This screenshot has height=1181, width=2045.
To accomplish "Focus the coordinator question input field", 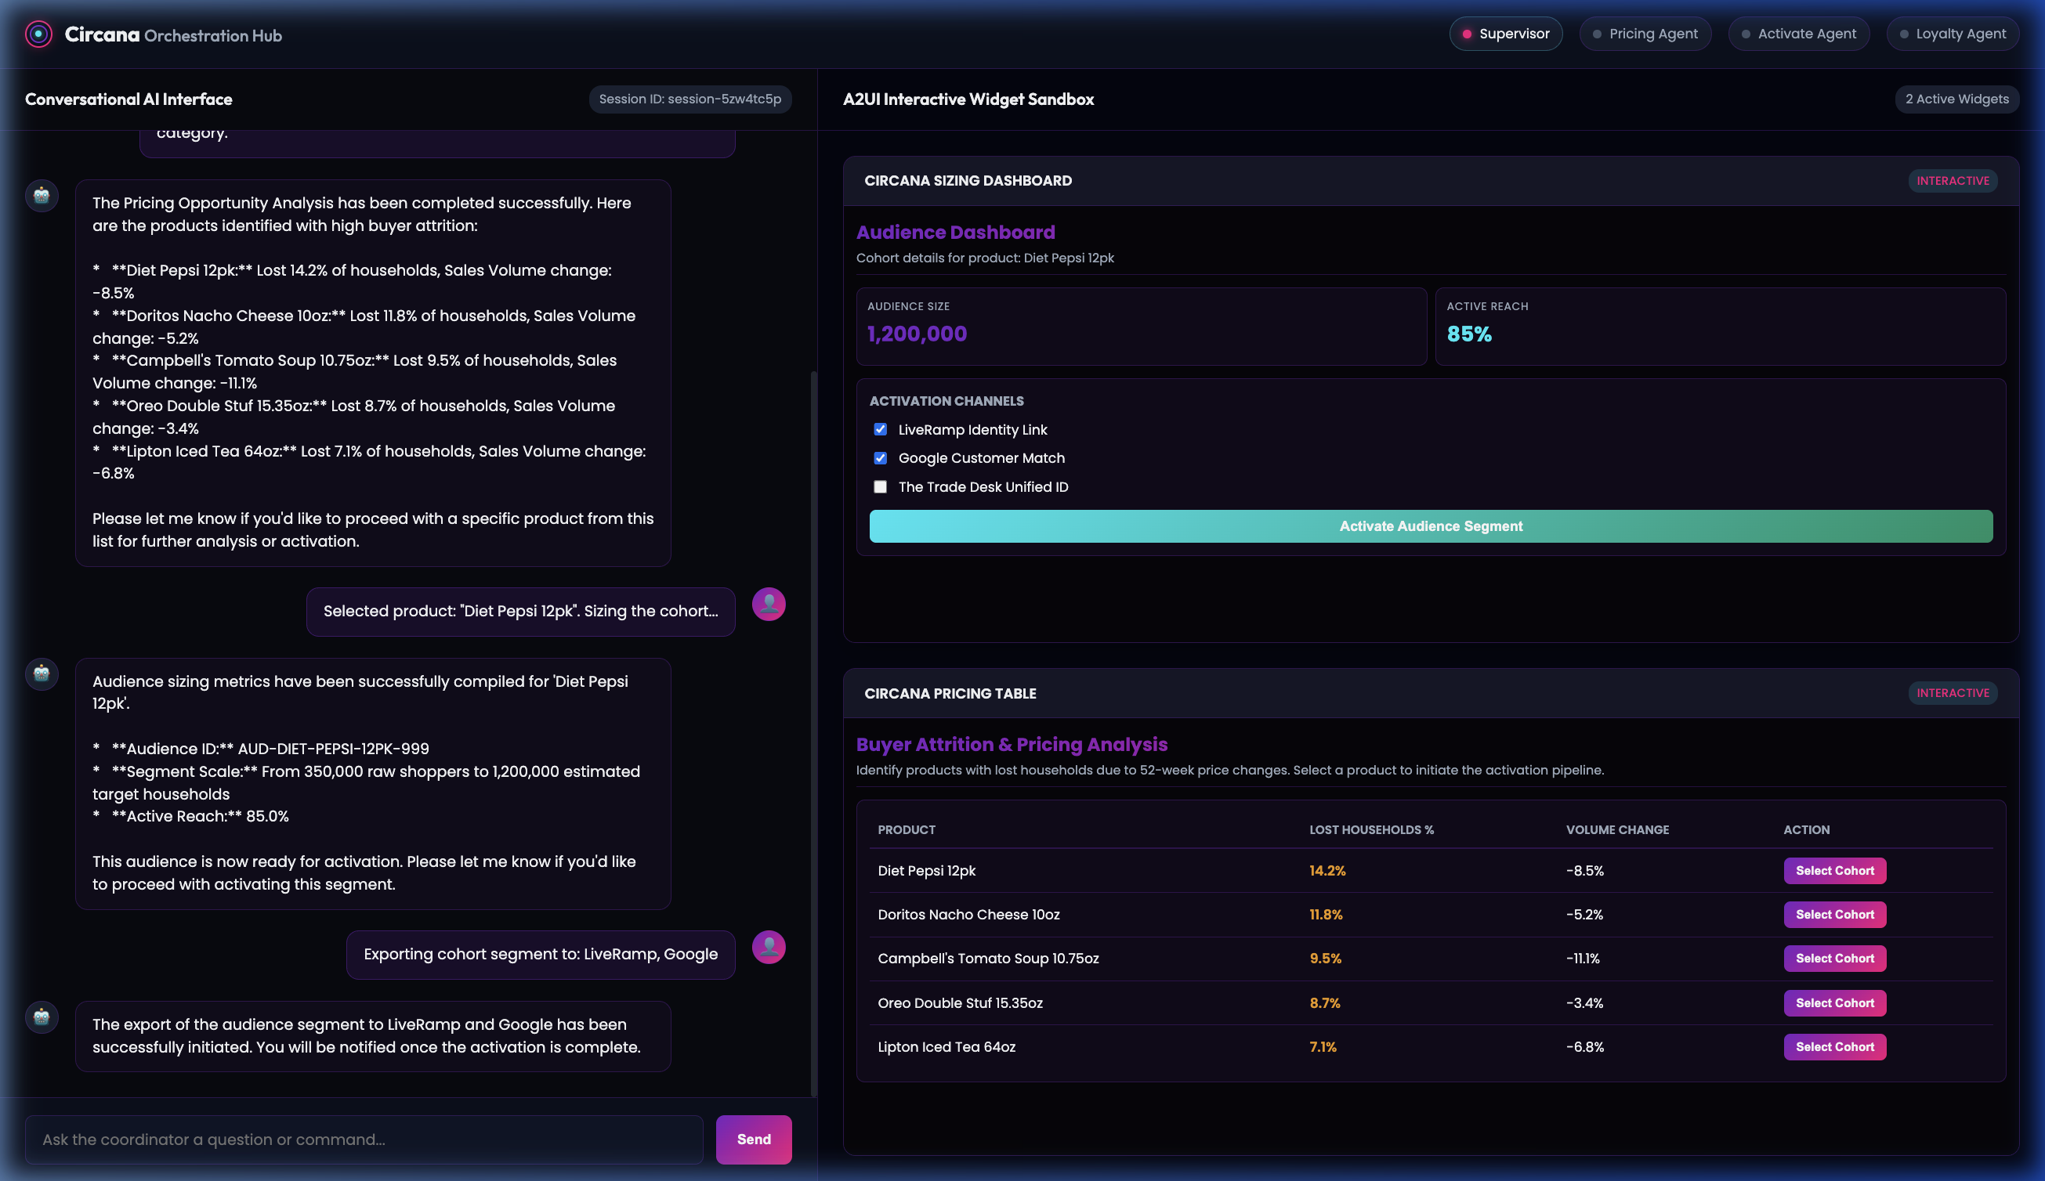I will point(364,1139).
